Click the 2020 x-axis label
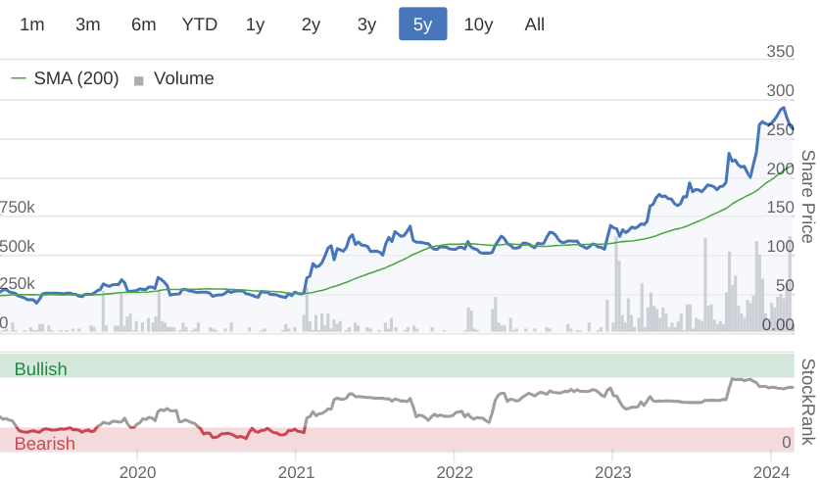Viewport: 820px width, 480px height. pyautogui.click(x=136, y=471)
